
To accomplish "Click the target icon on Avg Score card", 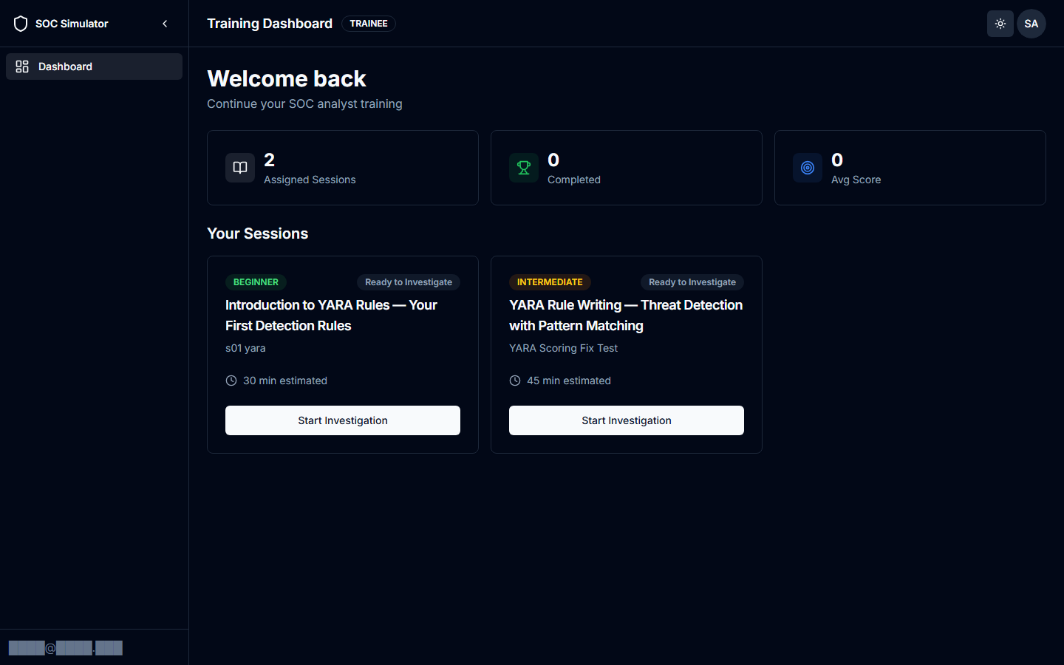I will point(807,168).
